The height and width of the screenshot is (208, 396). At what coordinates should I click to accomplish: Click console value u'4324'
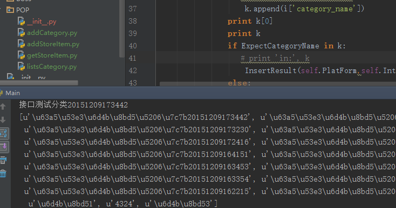click(x=120, y=204)
